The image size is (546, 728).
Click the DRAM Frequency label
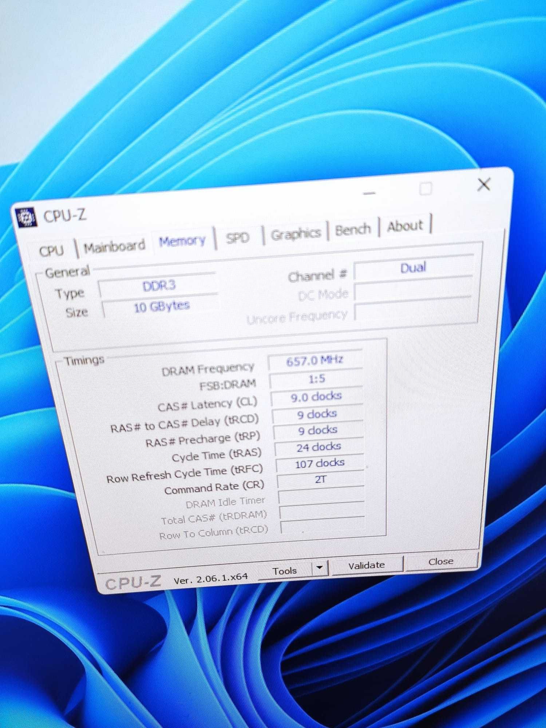click(x=208, y=369)
